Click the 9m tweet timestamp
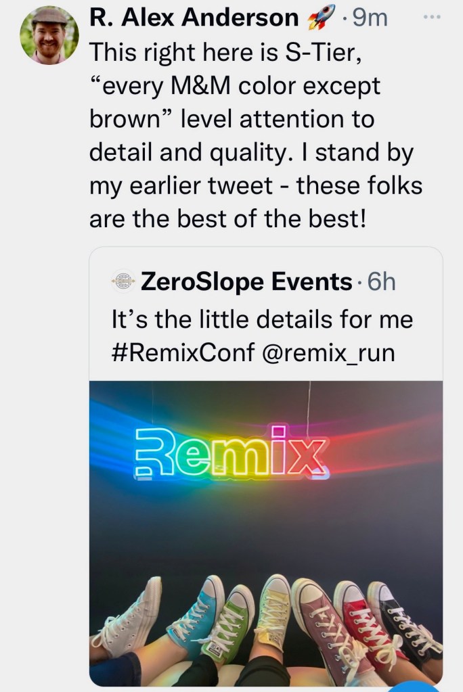The height and width of the screenshot is (692, 463). point(370,18)
